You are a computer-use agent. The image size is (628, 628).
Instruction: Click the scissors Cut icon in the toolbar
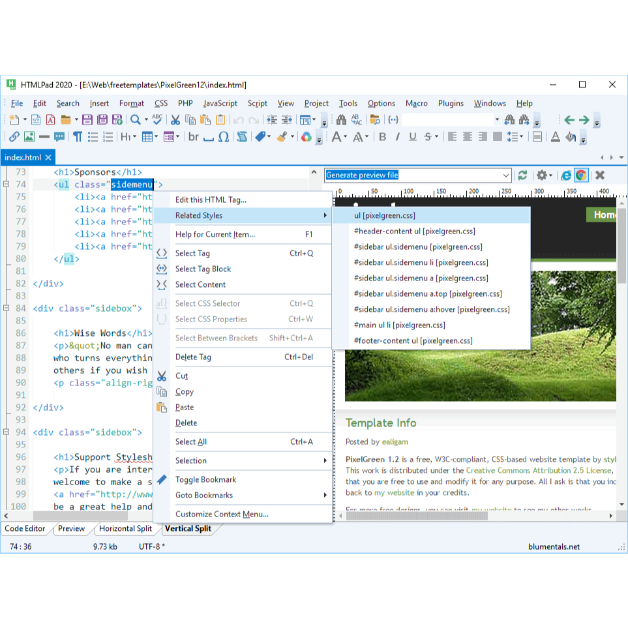(x=175, y=120)
